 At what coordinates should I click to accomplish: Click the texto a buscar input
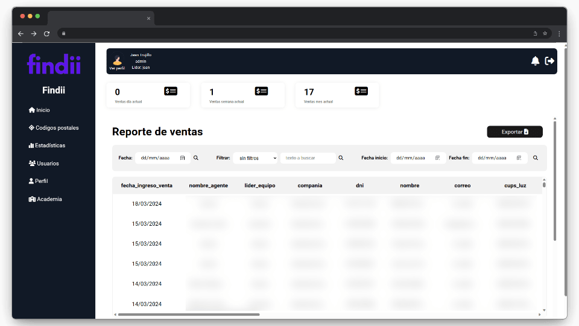click(308, 158)
